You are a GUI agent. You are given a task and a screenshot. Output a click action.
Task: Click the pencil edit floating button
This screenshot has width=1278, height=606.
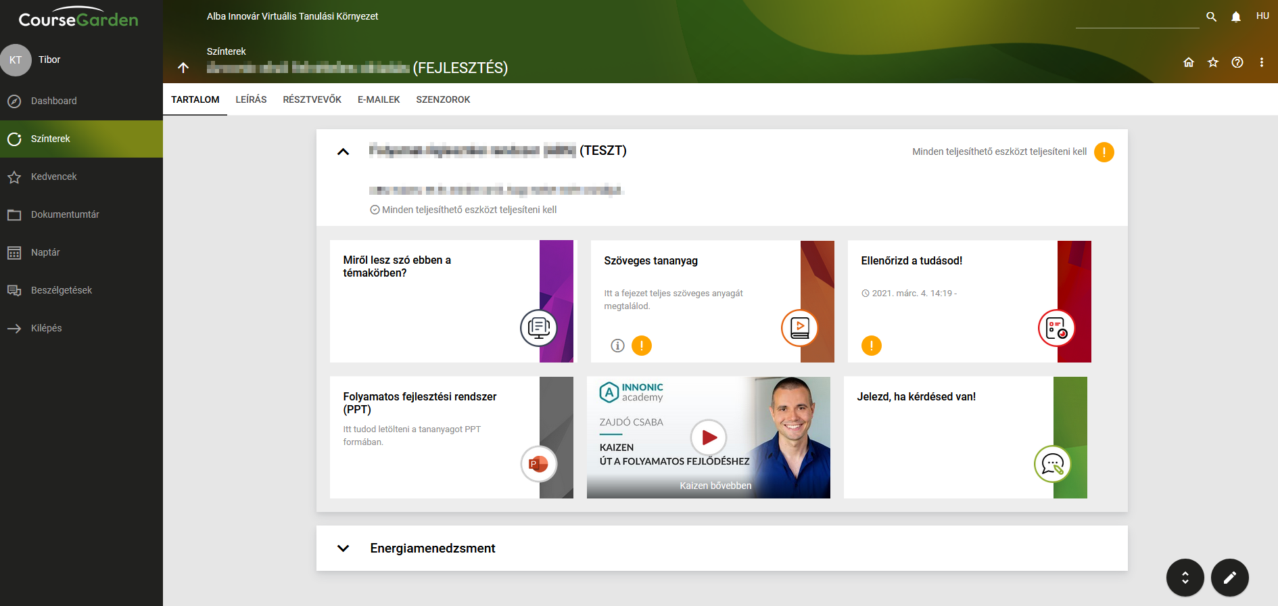tap(1229, 578)
